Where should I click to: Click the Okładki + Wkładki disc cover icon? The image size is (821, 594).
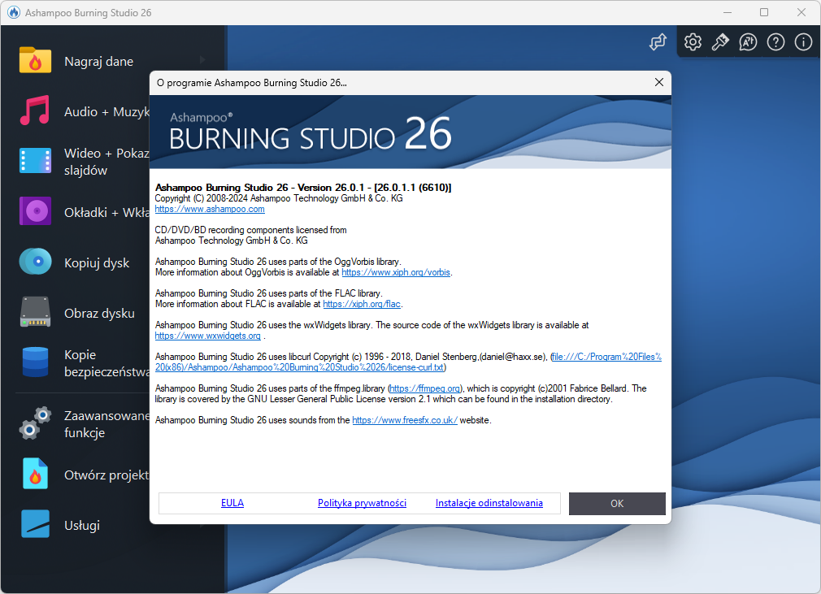[35, 211]
